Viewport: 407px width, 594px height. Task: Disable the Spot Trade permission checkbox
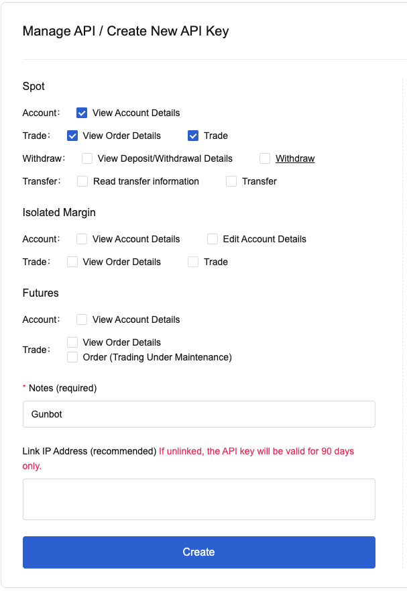pyautogui.click(x=193, y=136)
